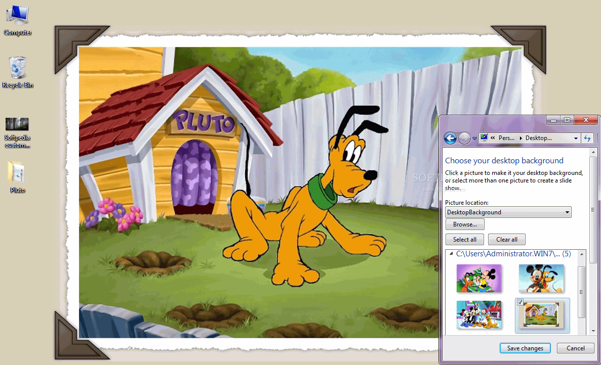This screenshot has width=601, height=365.
Task: Click the outer window scroll-up arrow
Action: click(x=593, y=152)
